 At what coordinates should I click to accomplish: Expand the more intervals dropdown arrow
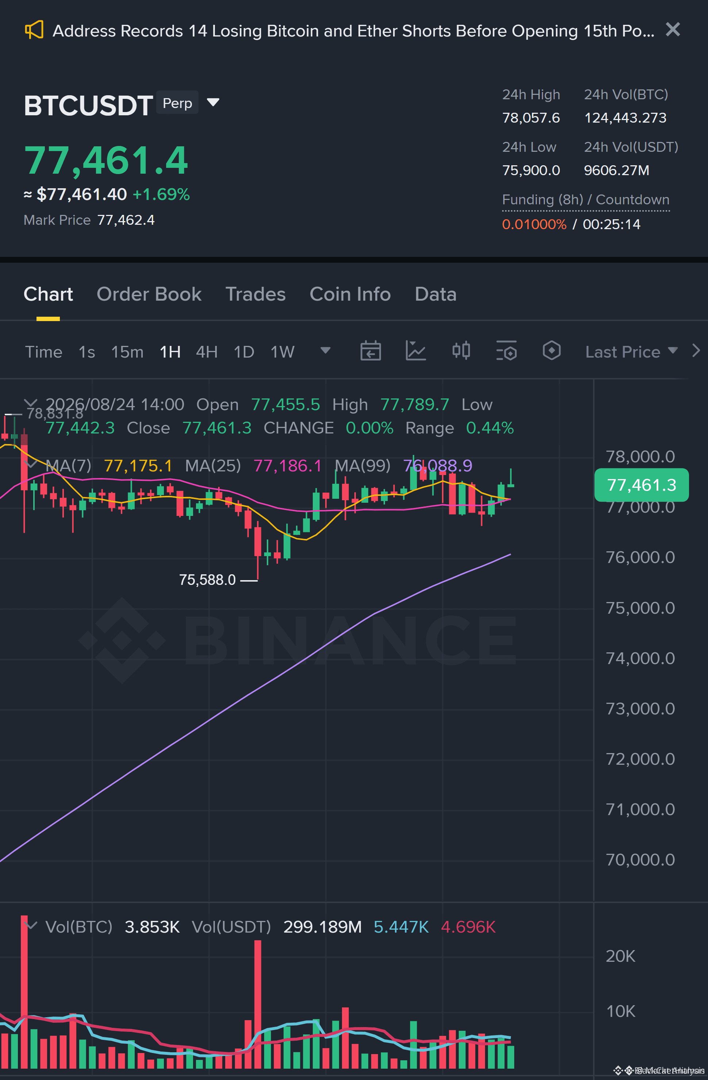point(325,350)
